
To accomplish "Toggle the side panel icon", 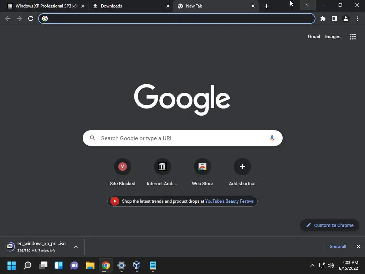I will coord(334,19).
